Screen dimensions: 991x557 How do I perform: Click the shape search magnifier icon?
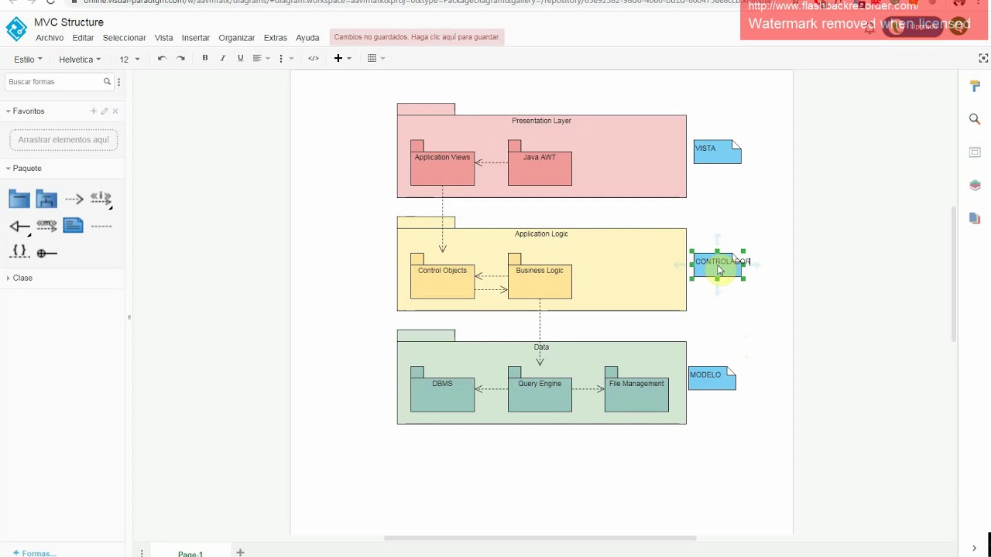click(107, 82)
